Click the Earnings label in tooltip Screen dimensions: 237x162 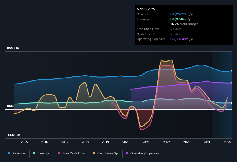point(143,19)
